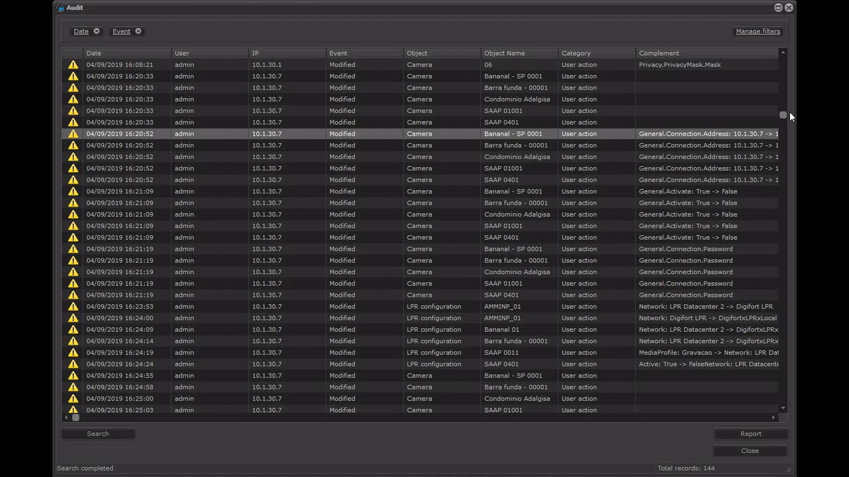Click vertical scrollbar down arrow
Image resolution: width=849 pixels, height=477 pixels.
pos(783,408)
